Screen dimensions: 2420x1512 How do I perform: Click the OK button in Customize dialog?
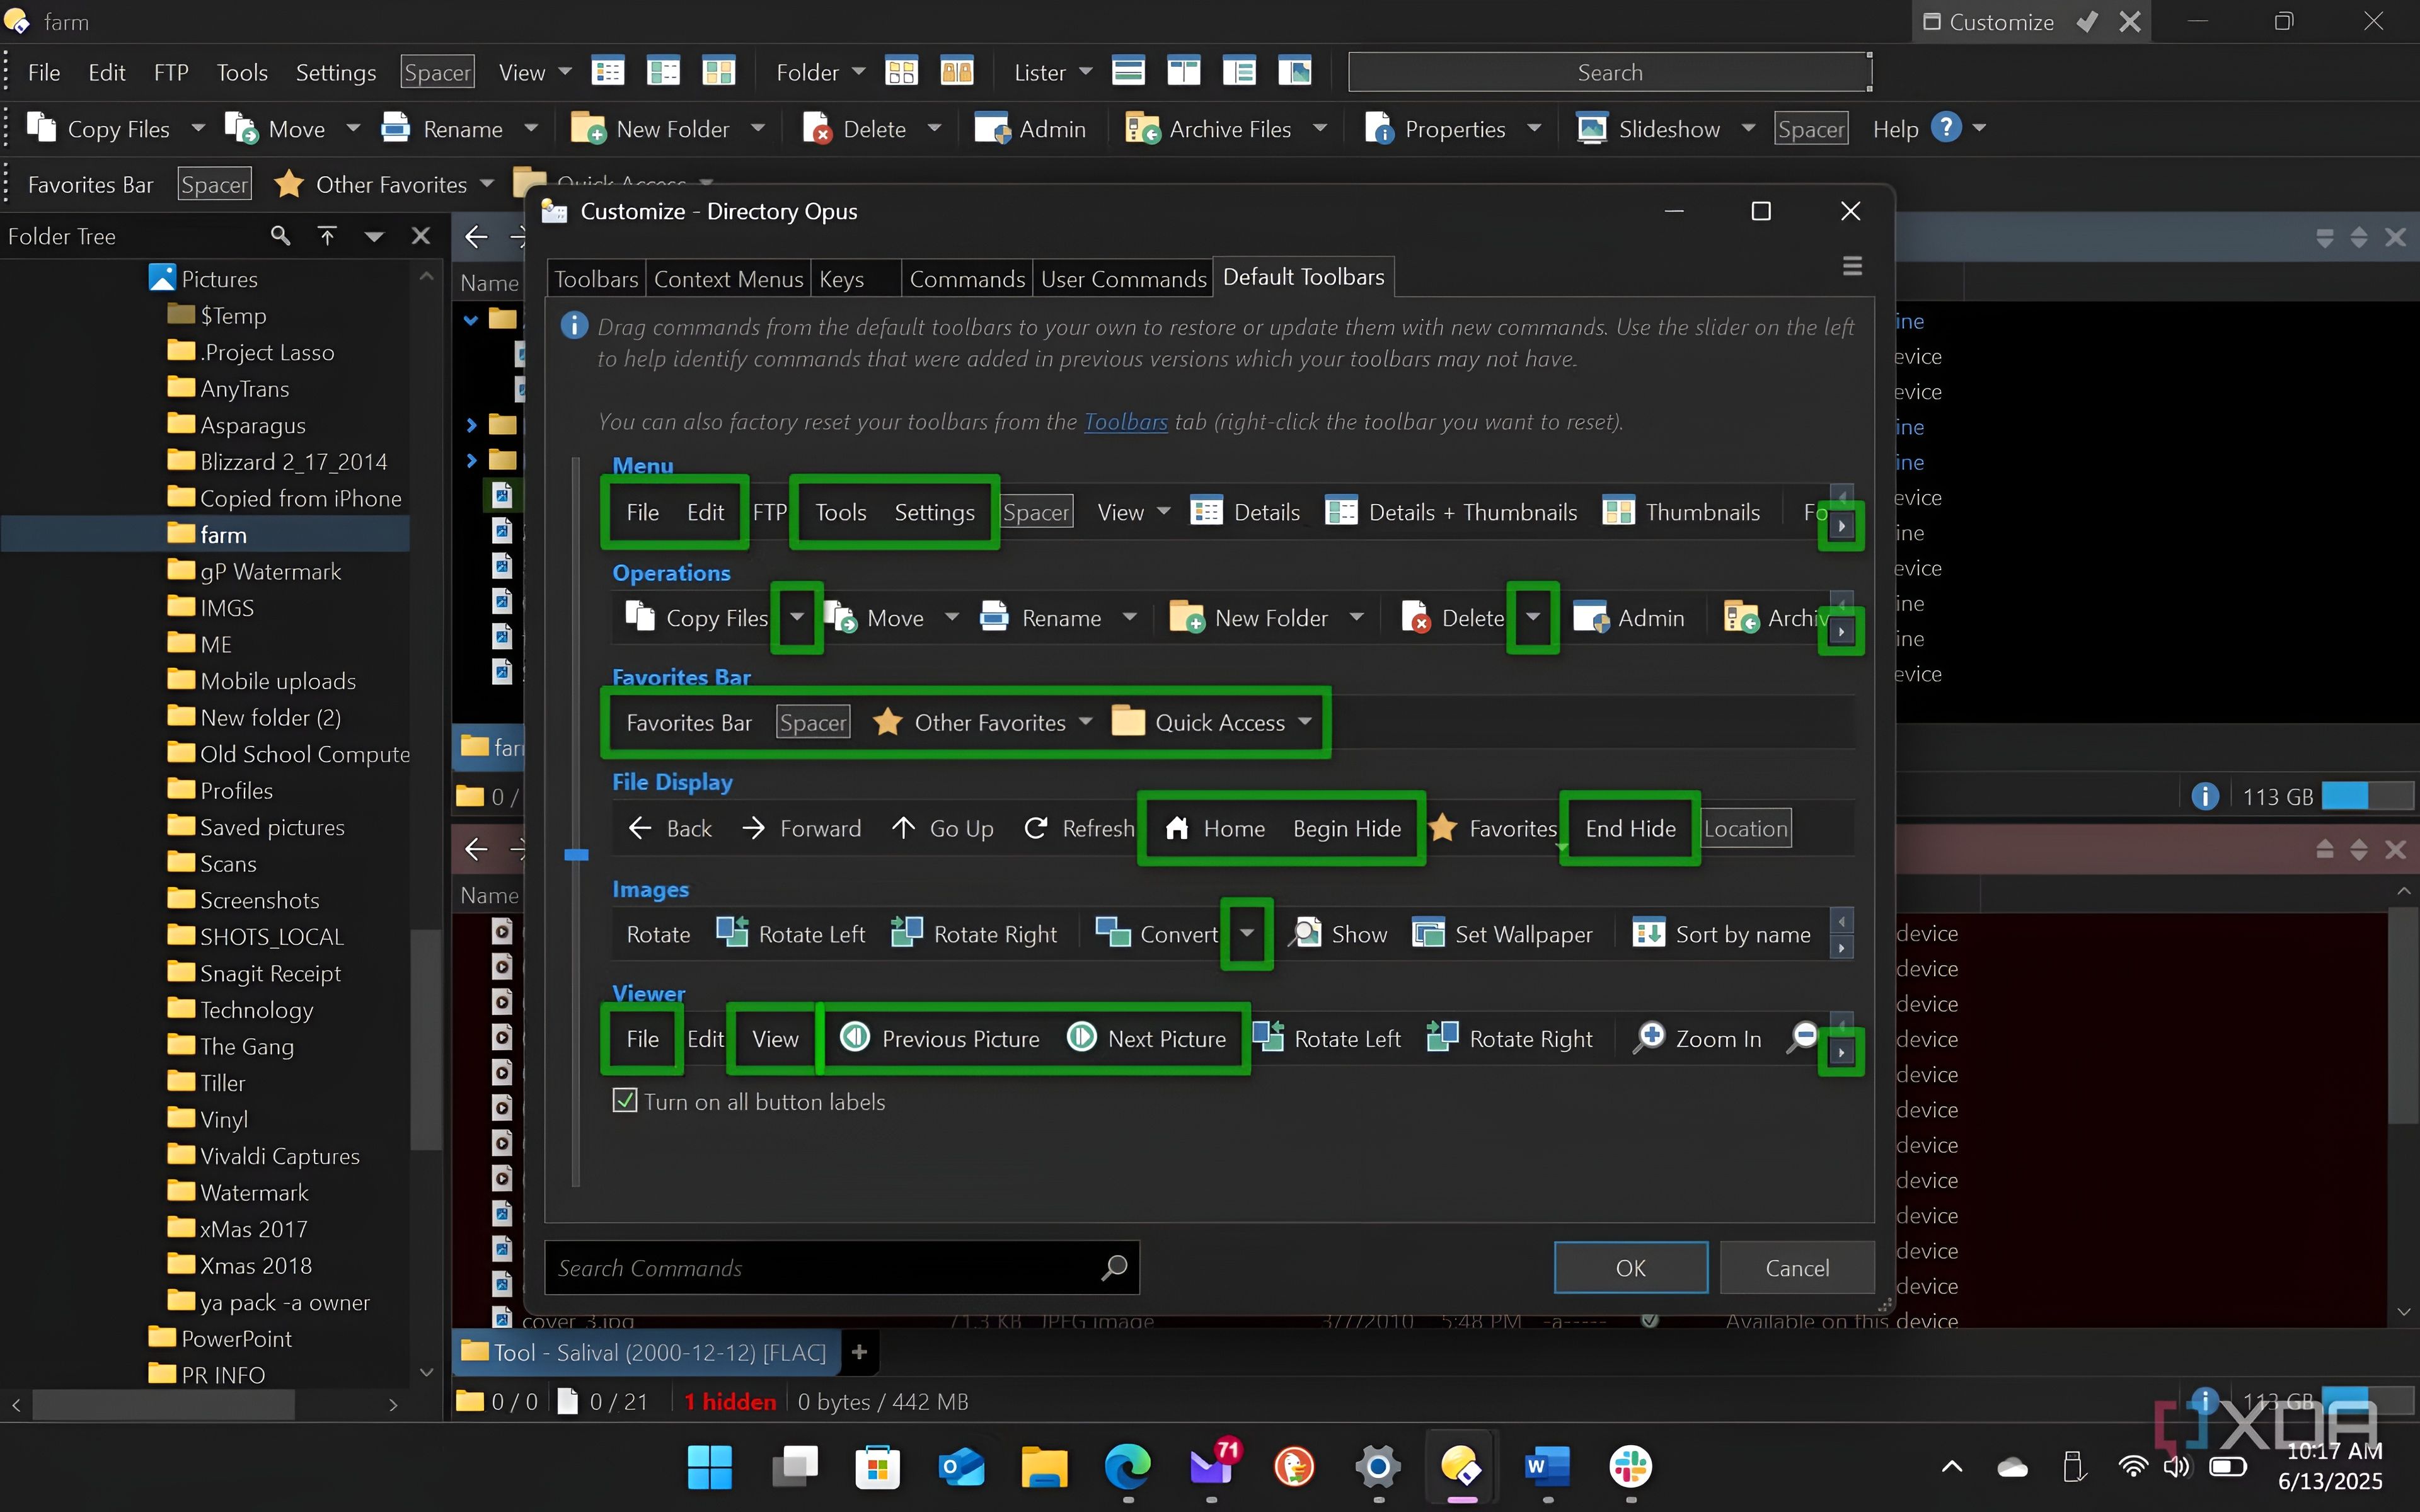click(x=1630, y=1268)
